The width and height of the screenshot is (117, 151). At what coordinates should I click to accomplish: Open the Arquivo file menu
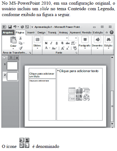click(8, 32)
